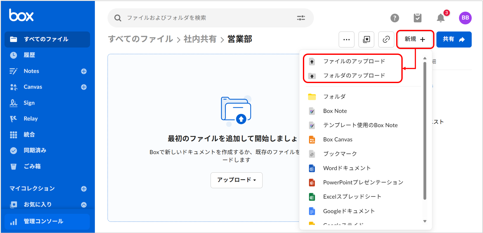Go to 社内共有 in the breadcrumb
Viewport: 483px width, 233px height.
point(200,39)
